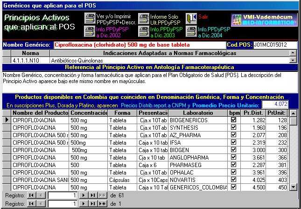Click the Promedio Precio Unitario field 4.072

coord(275,104)
